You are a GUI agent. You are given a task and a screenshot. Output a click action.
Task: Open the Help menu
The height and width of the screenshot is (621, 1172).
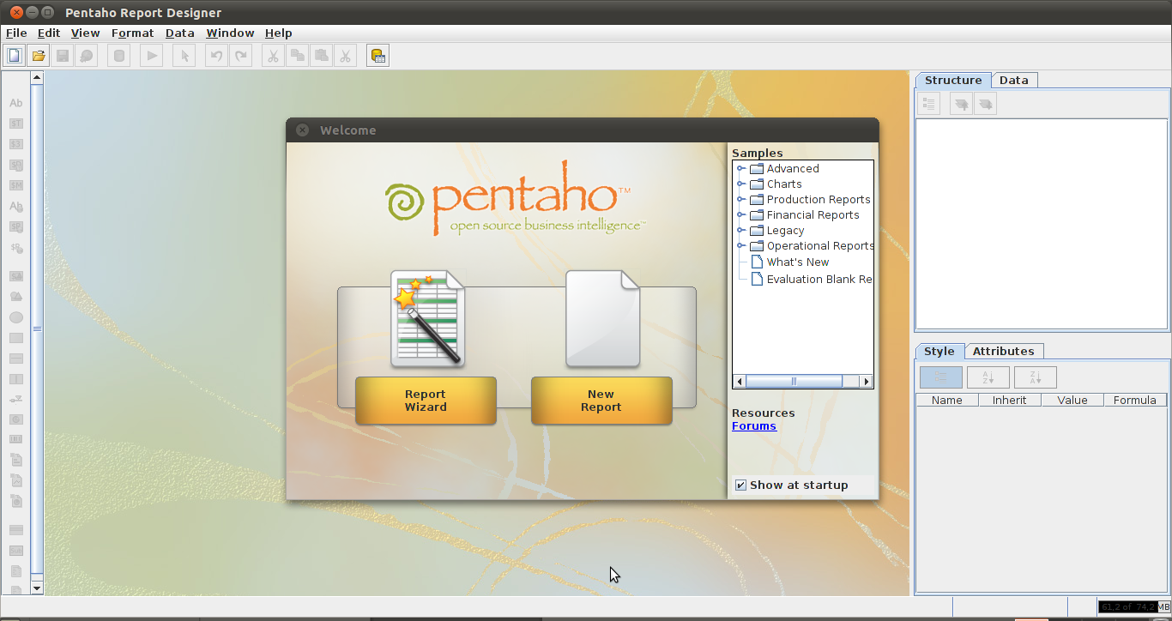[279, 33]
